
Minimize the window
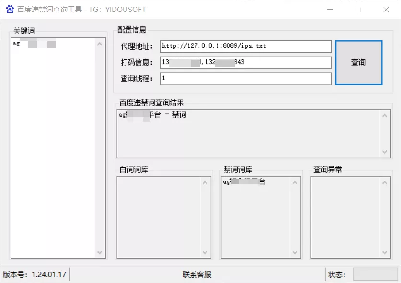pos(330,10)
